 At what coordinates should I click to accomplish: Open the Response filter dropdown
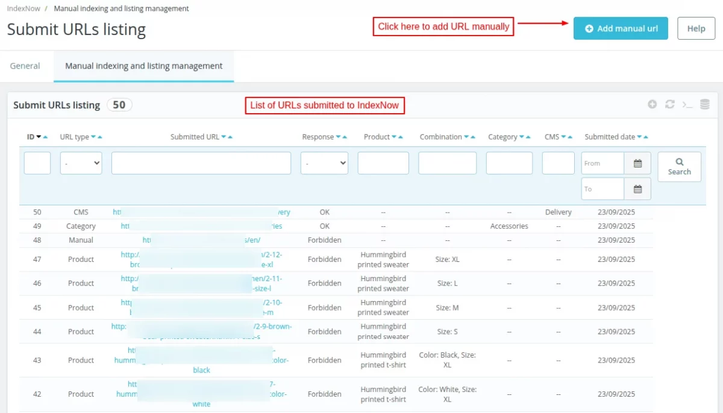tap(324, 163)
